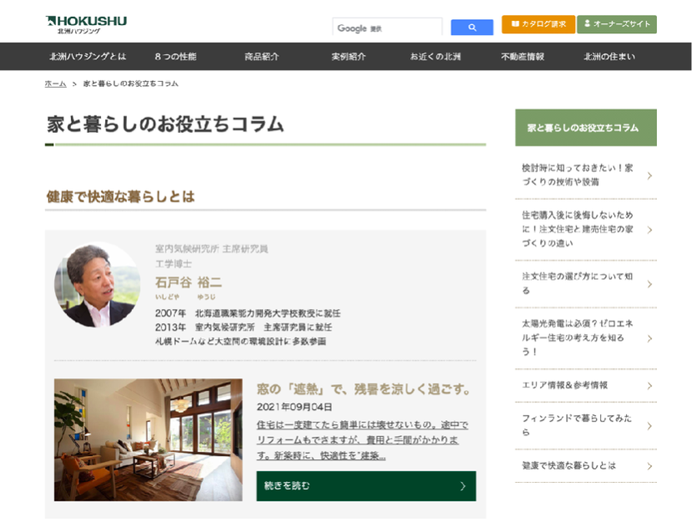Go to 不動産情報 in navigation bar

click(522, 57)
